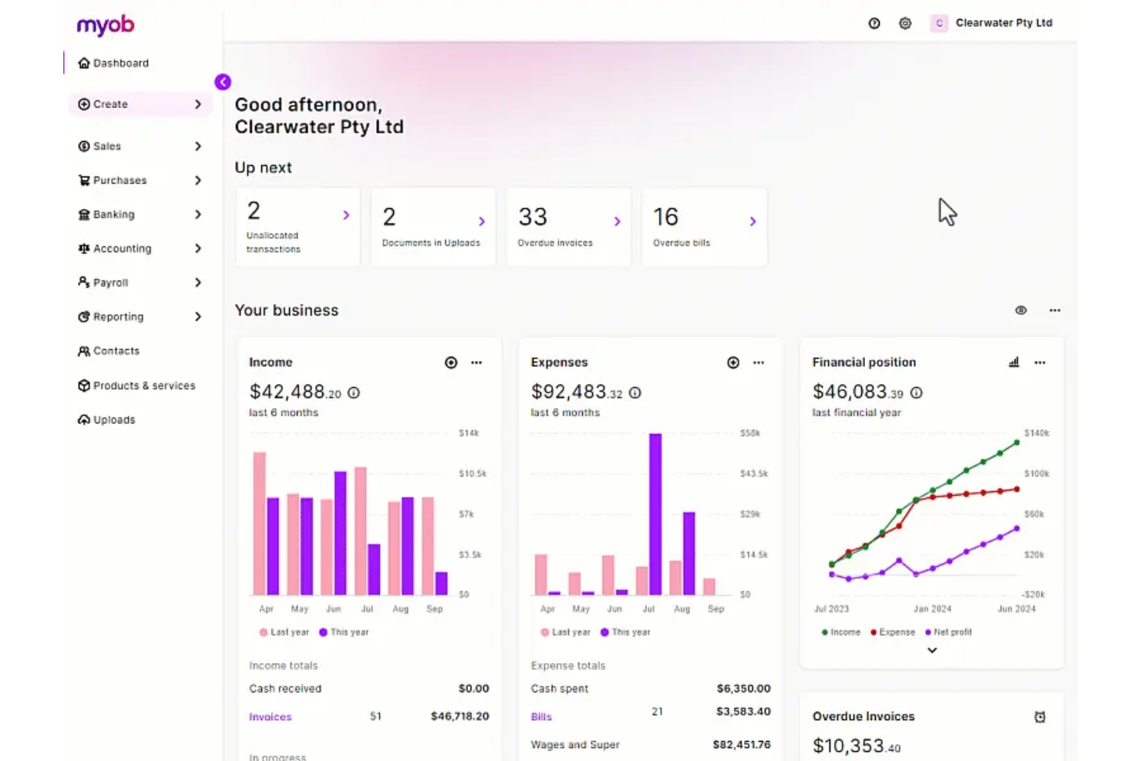Click the Dashboard home icon
Viewport: 1141px width, 761px height.
click(84, 63)
